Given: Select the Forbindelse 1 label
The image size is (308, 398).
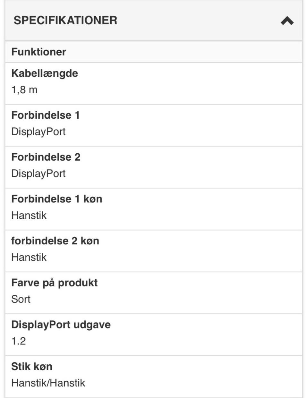Looking at the screenshot, I should tap(46, 115).
